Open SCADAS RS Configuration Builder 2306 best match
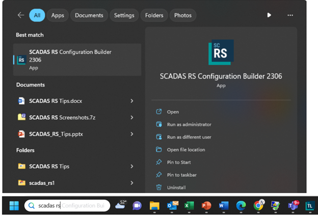The image size is (318, 216). [x=77, y=60]
